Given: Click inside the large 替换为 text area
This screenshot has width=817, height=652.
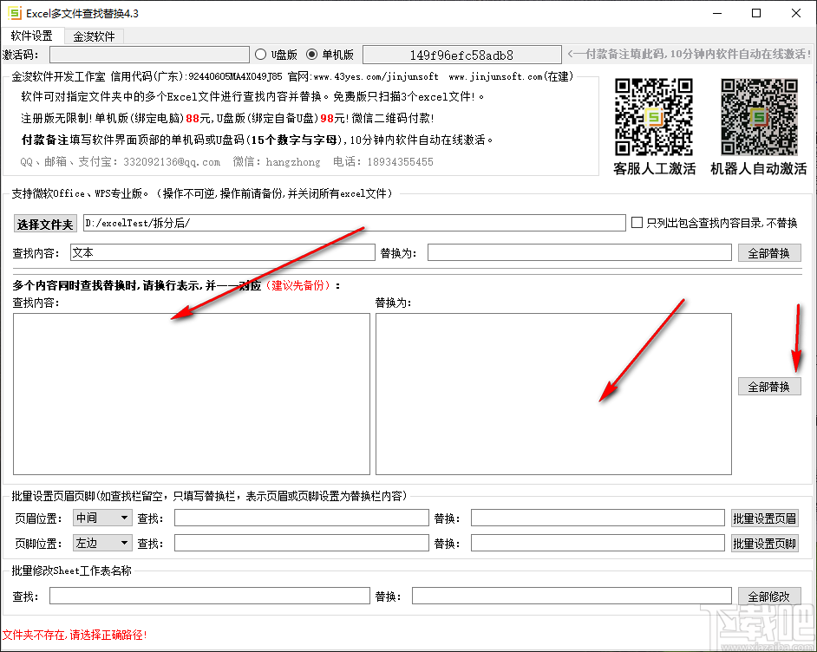Looking at the screenshot, I should 552,394.
